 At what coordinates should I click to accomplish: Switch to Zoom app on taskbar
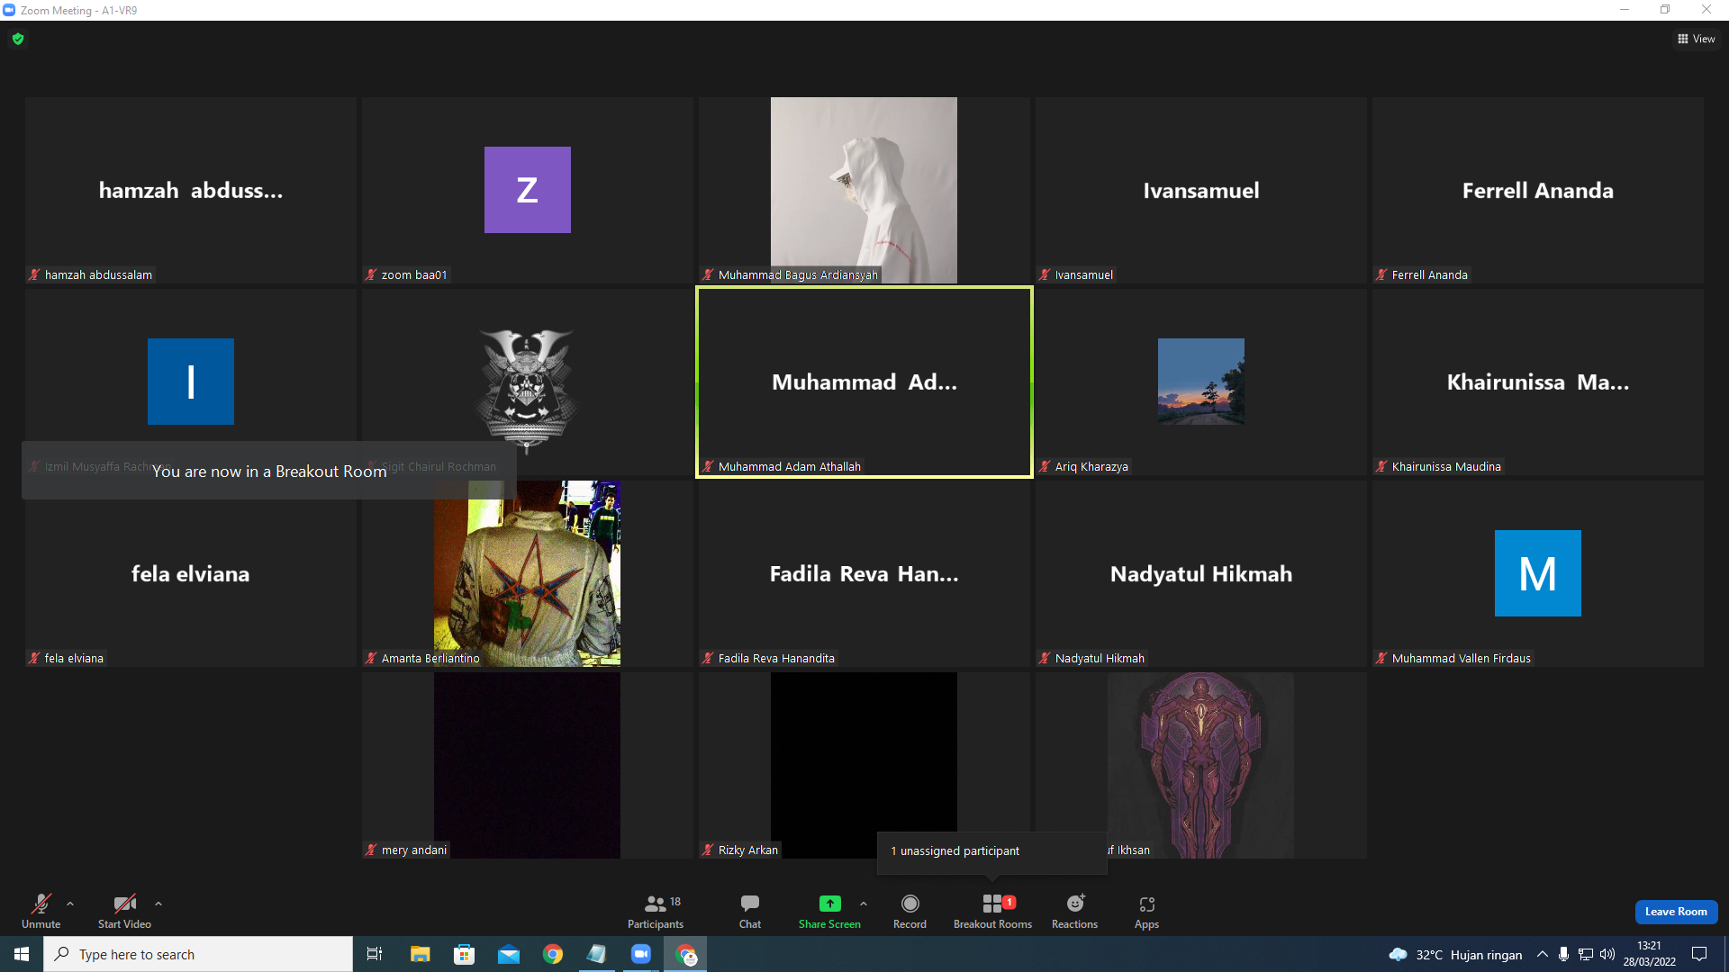click(x=640, y=954)
